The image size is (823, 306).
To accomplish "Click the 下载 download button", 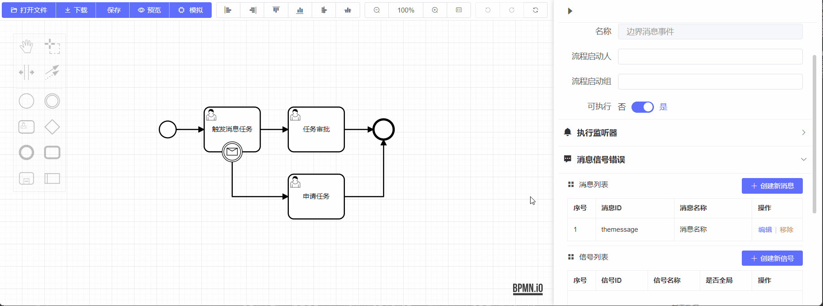I will [x=76, y=10].
